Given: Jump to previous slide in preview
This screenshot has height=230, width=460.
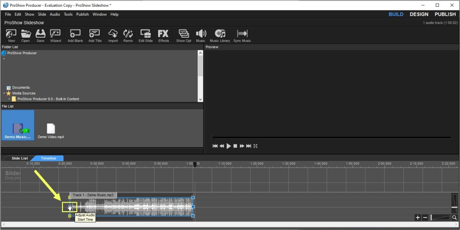Looking at the screenshot, I should point(215,146).
